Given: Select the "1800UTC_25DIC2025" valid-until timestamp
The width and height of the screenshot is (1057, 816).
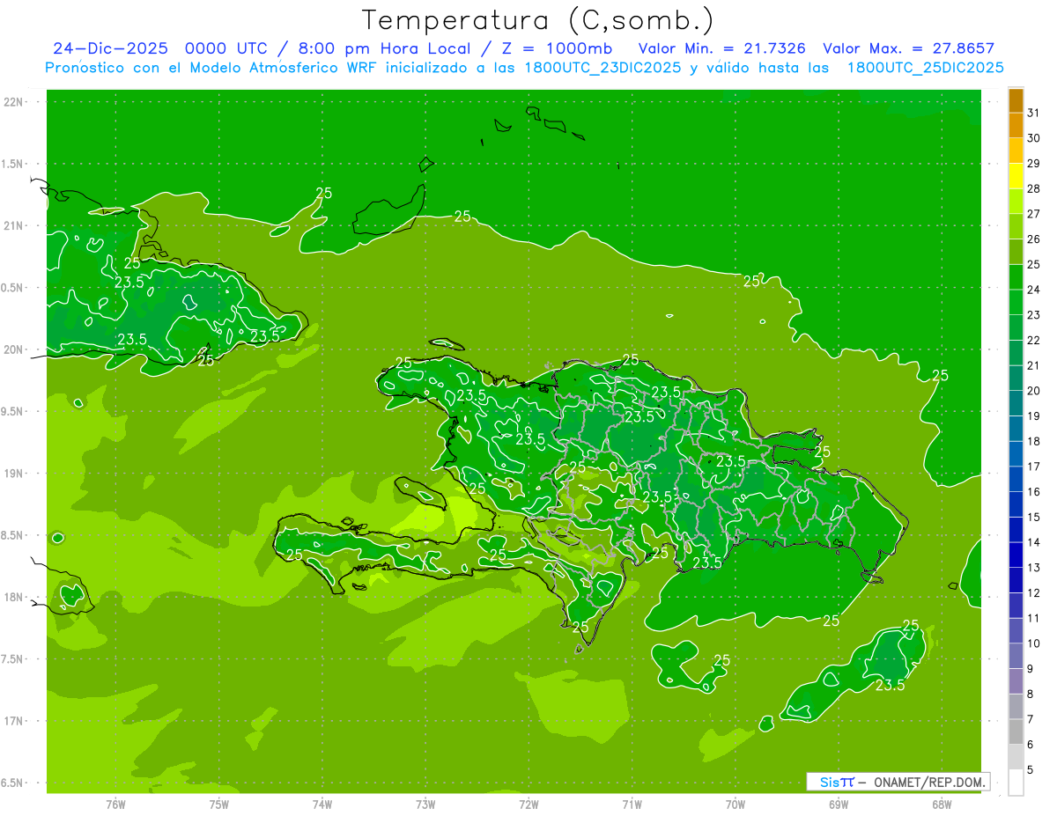Looking at the screenshot, I should click(926, 68).
